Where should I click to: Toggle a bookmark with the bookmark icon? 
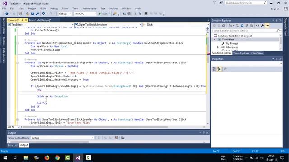(x=146, y=14)
